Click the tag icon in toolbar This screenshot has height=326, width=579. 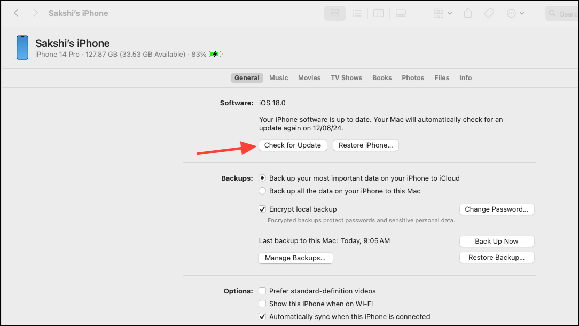pyautogui.click(x=489, y=13)
